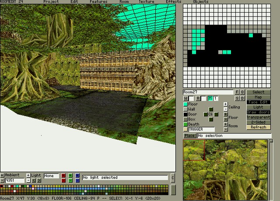Toggle the Draw doors option
This screenshot has height=201, width=280.
coord(259,112)
